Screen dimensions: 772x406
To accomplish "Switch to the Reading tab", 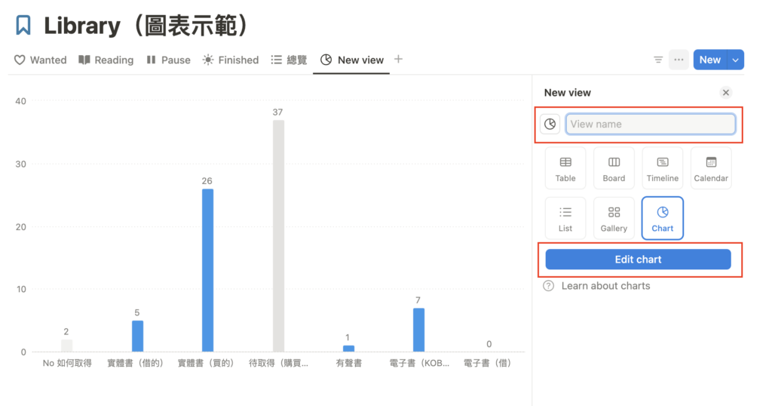I will pos(106,60).
